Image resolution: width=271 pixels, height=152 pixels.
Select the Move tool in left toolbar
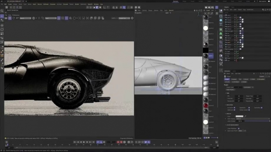pyautogui.click(x=2, y=25)
